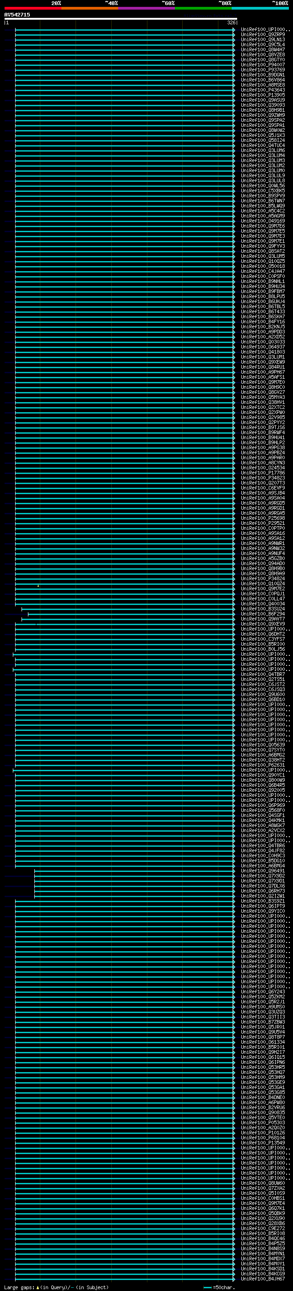Select the UniRef100_B6T433 alignment label
Screen dimensions: 293x1291
coord(263,312)
